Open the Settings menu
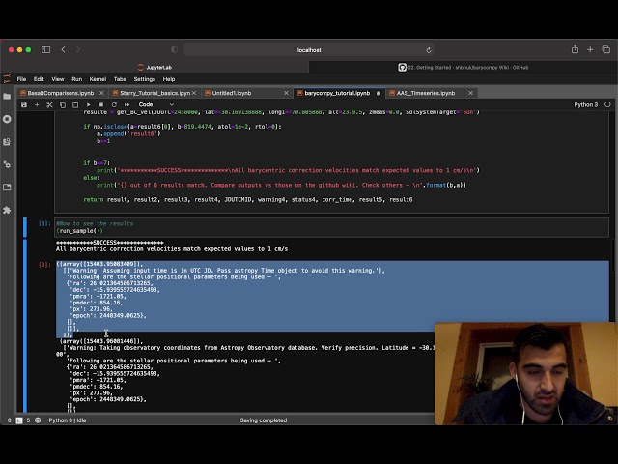The image size is (618, 464). (x=145, y=79)
